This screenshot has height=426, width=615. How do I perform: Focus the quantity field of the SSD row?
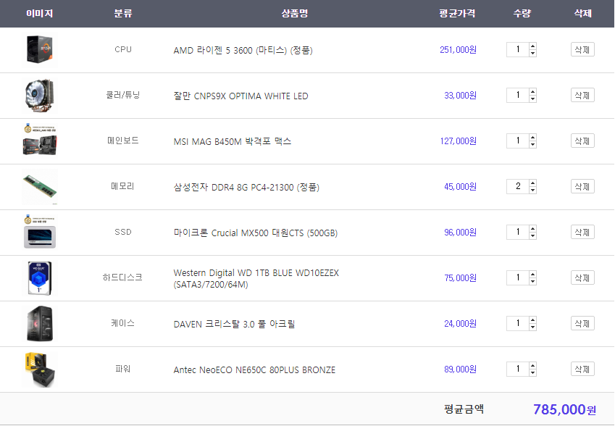click(x=518, y=233)
